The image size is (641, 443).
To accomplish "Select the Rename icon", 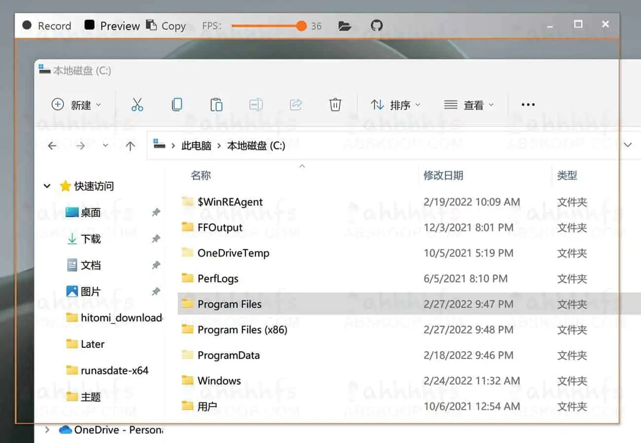I will click(256, 104).
